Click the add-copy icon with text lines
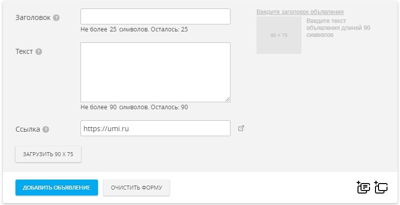Screen dimensions: 400x205 (363, 188)
